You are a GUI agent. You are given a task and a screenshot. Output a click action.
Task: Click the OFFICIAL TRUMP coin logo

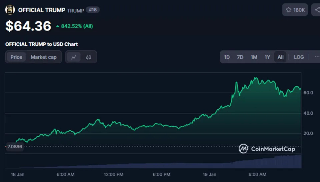pyautogui.click(x=10, y=10)
